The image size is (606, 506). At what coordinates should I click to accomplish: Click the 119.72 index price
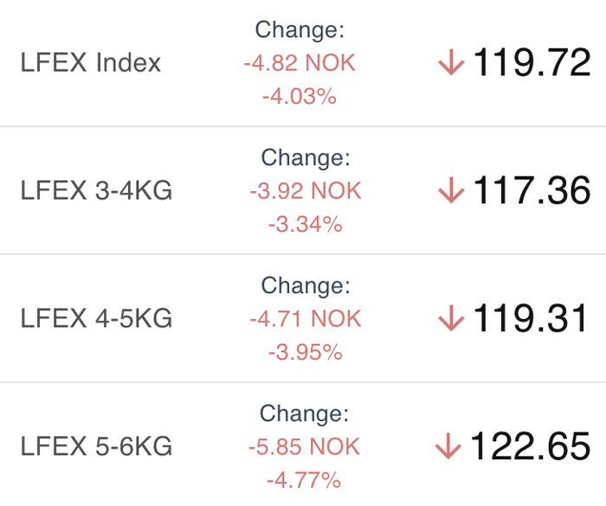(532, 62)
